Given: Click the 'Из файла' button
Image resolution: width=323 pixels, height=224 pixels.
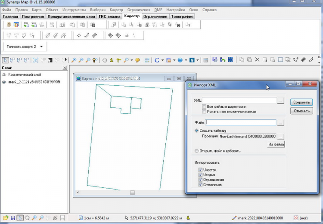Looking at the screenshot, I should 276,144.
